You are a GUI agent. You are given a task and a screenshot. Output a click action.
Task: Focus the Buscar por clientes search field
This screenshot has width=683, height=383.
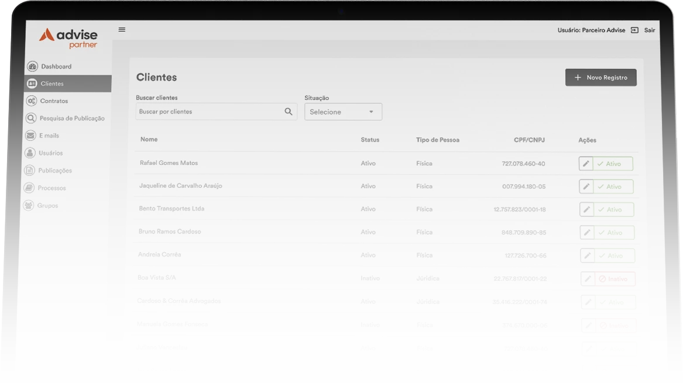[210, 112]
